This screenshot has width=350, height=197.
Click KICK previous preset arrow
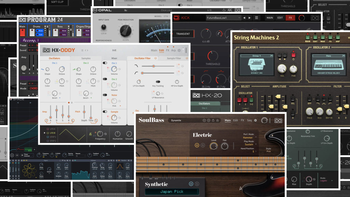pyautogui.click(x=244, y=18)
